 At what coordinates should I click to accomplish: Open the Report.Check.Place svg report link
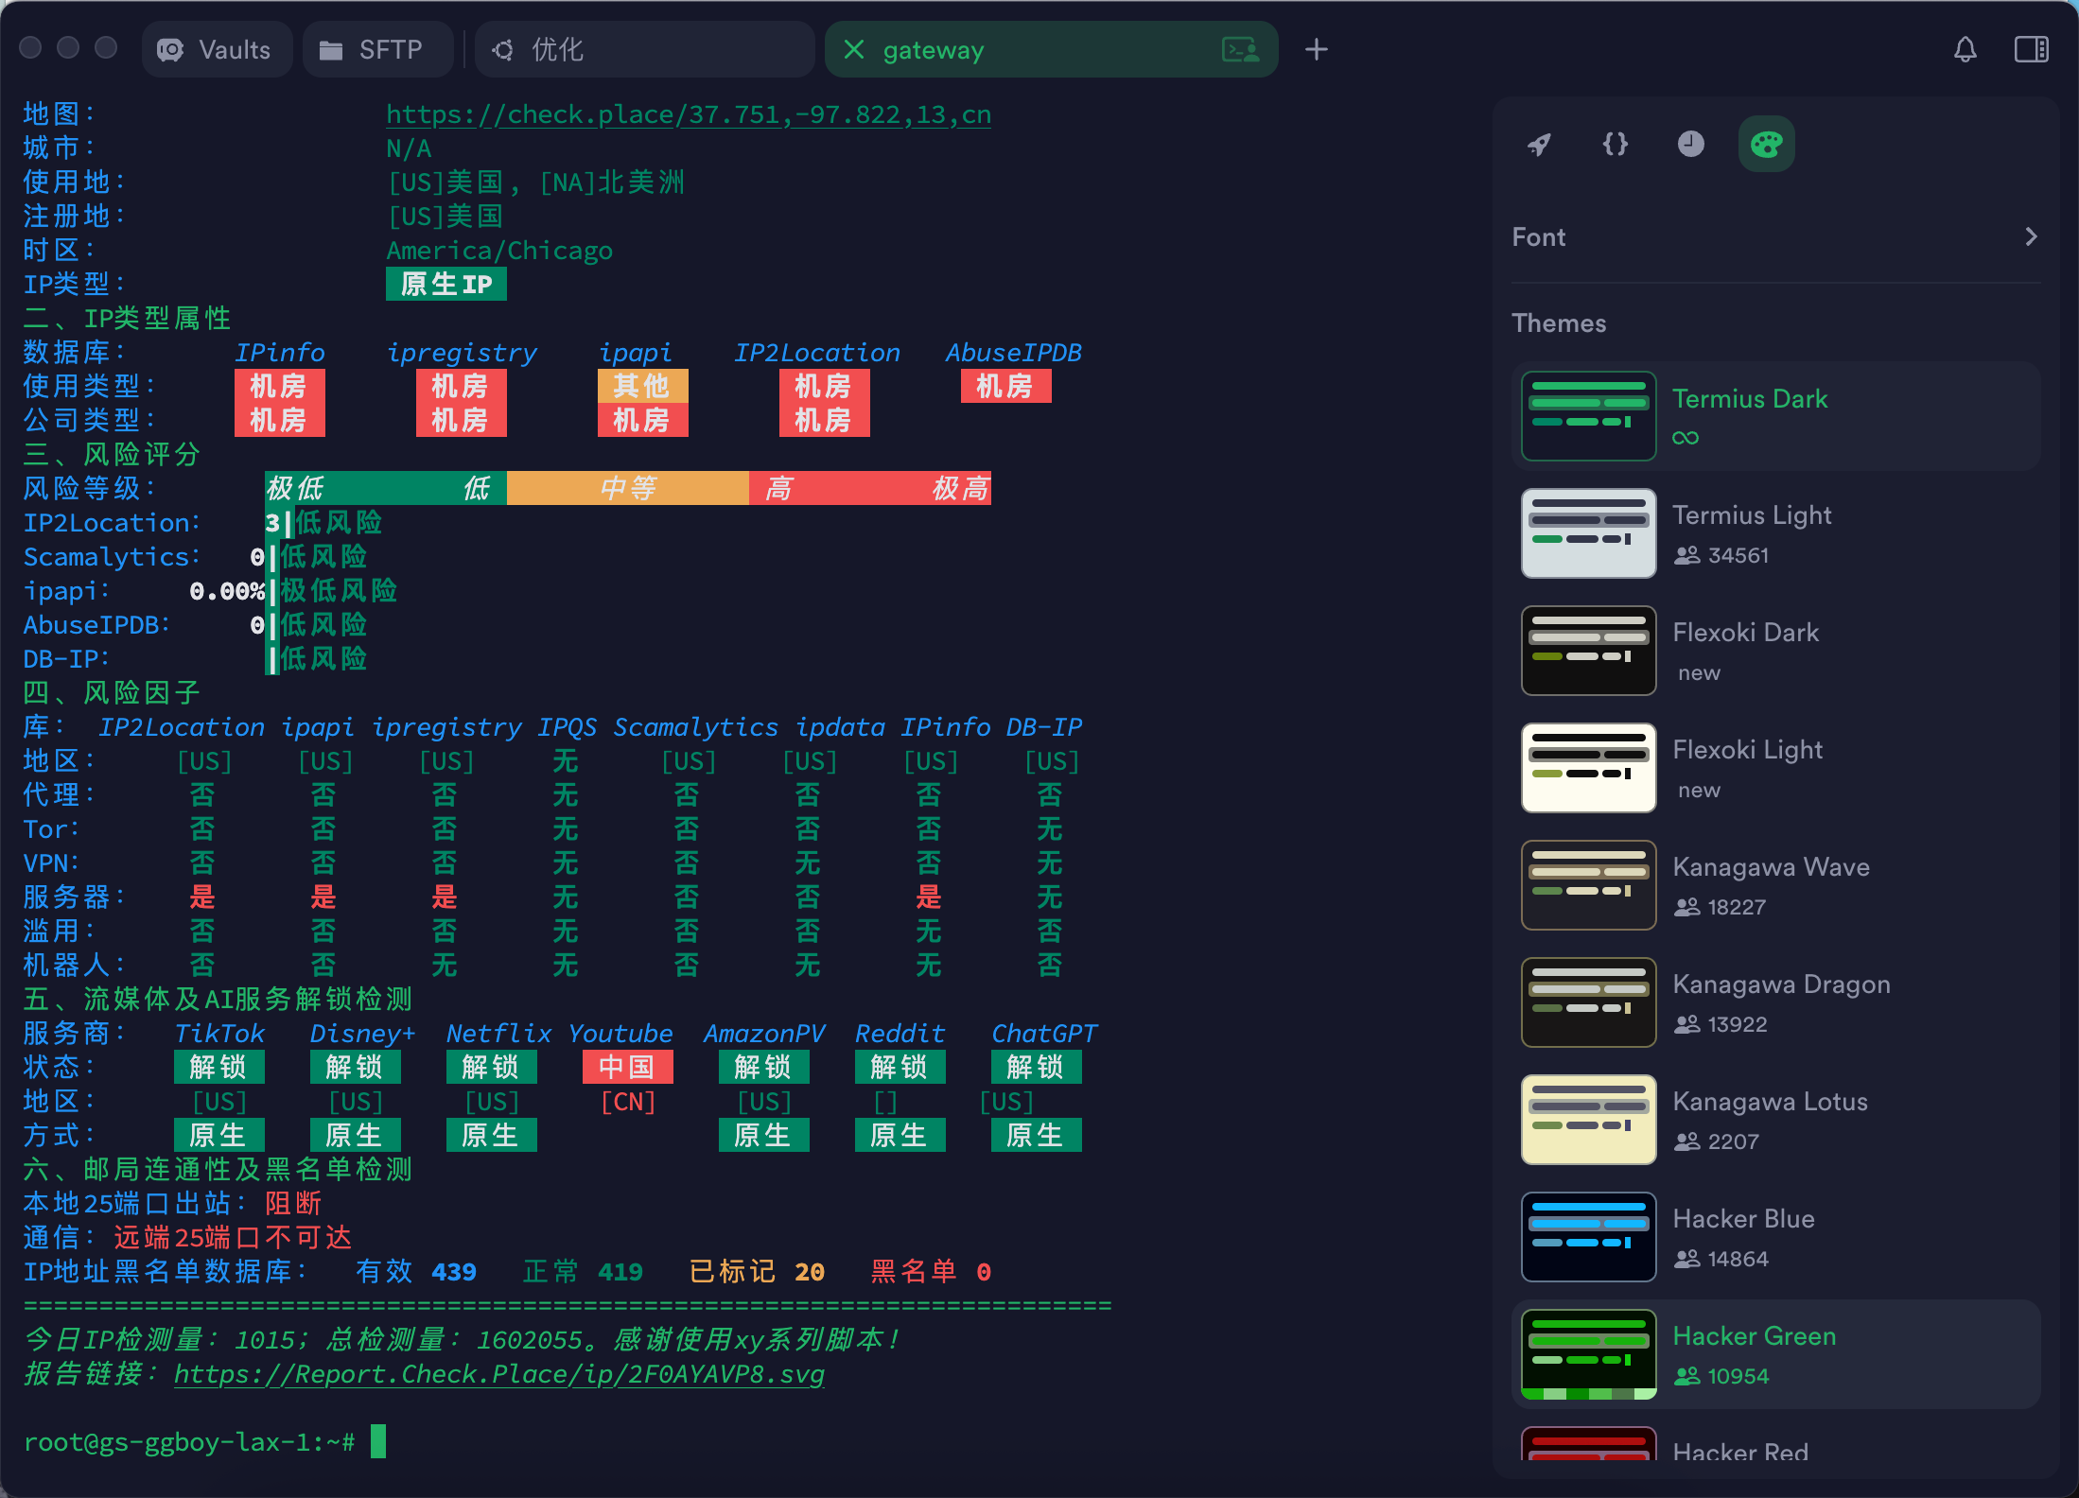point(499,1373)
